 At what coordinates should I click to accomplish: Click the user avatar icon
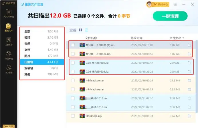(149, 4)
